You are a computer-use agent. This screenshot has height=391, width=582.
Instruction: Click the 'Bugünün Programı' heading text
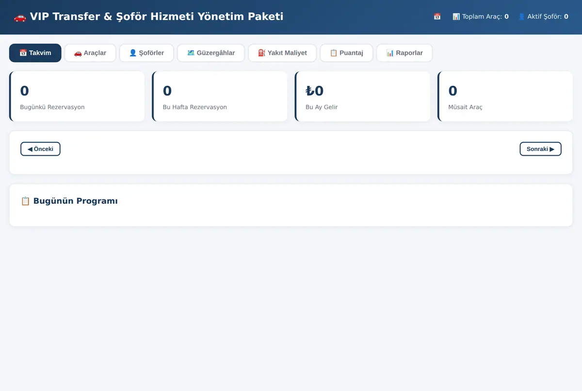click(x=75, y=201)
